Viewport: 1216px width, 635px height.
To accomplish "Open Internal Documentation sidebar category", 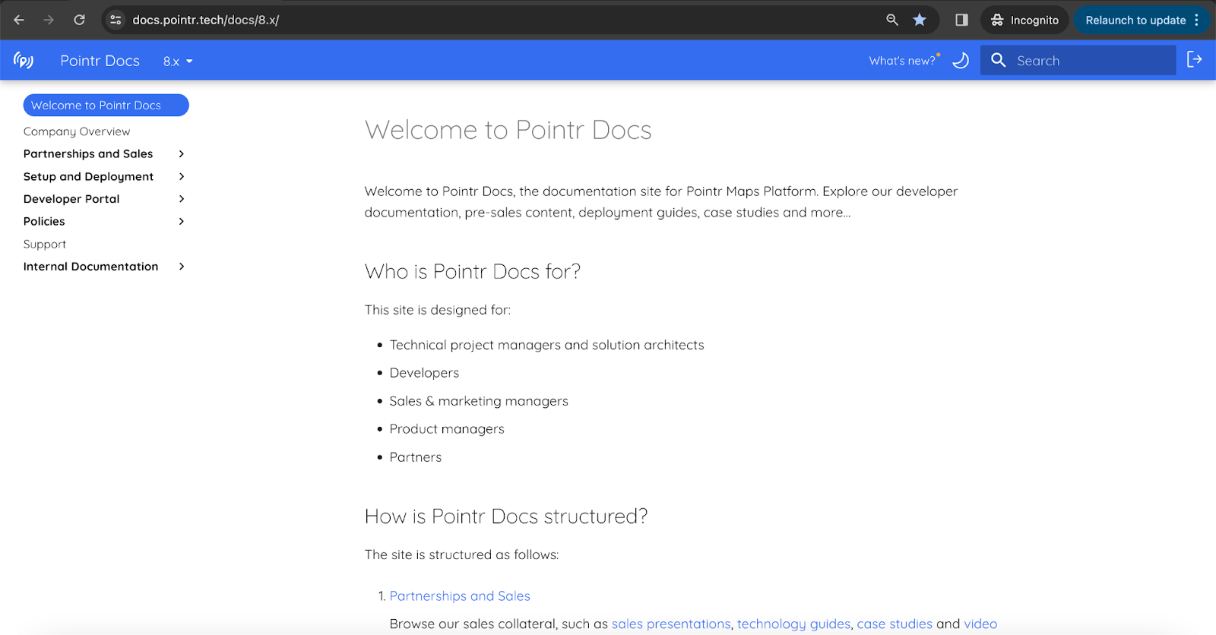I will click(90, 267).
